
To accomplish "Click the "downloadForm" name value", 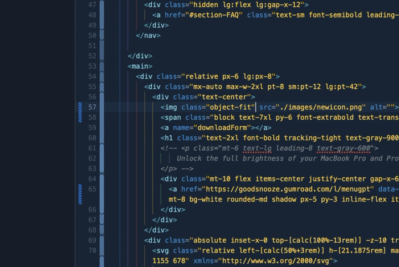I will click(222, 127).
